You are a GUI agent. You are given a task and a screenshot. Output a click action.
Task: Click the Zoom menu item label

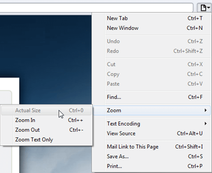tap(114, 110)
